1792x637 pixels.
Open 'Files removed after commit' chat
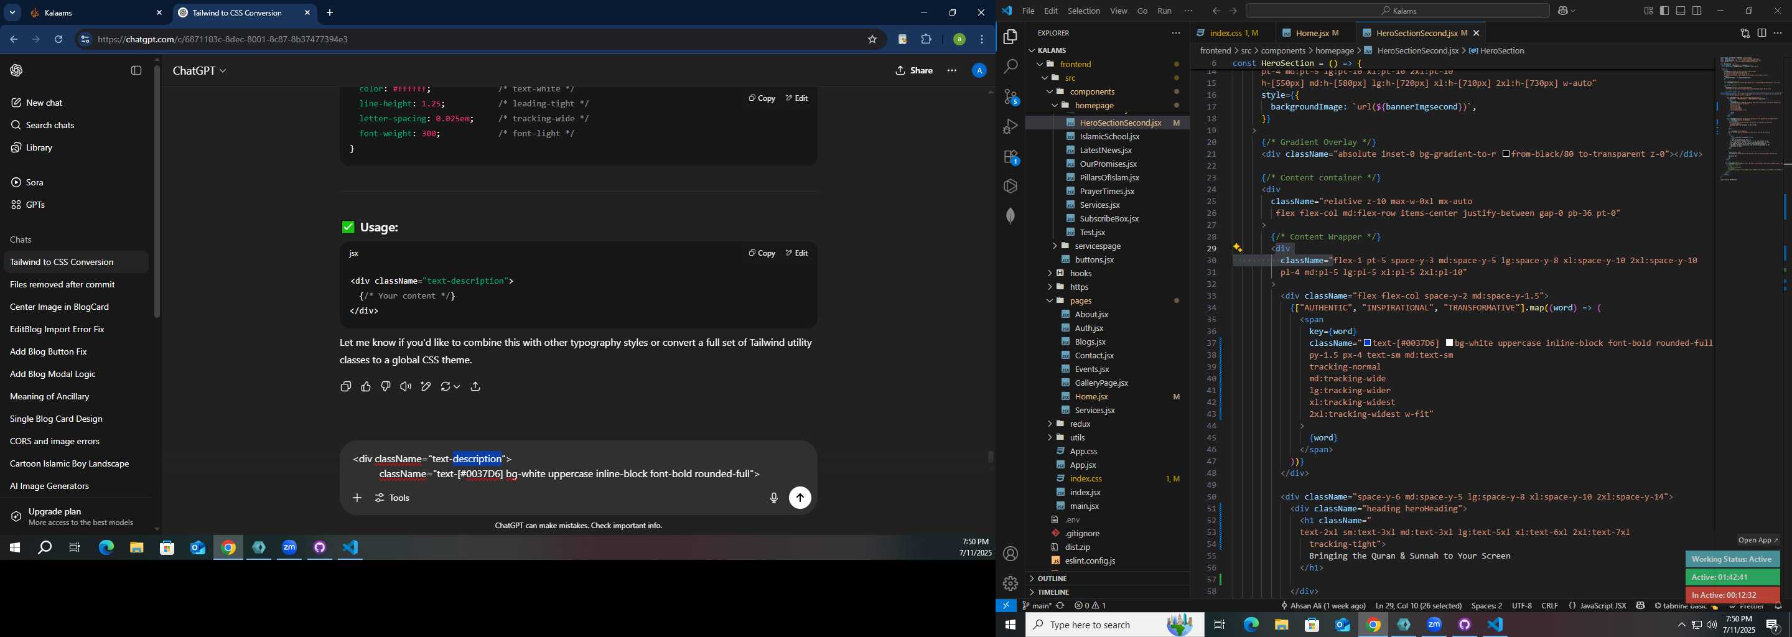(75, 284)
